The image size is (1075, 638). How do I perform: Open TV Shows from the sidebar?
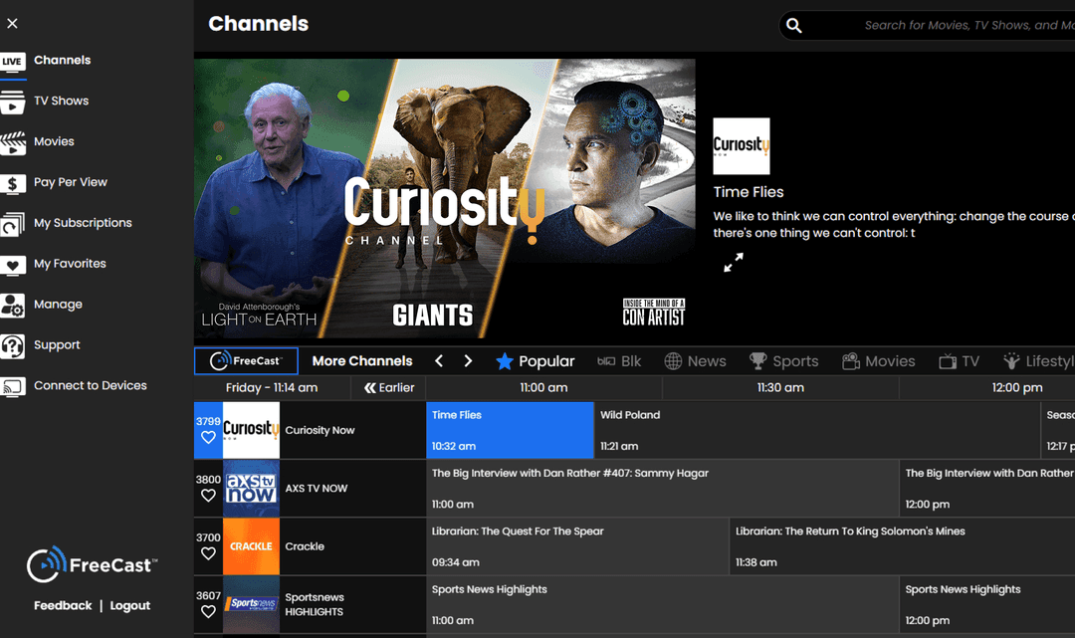click(x=62, y=101)
